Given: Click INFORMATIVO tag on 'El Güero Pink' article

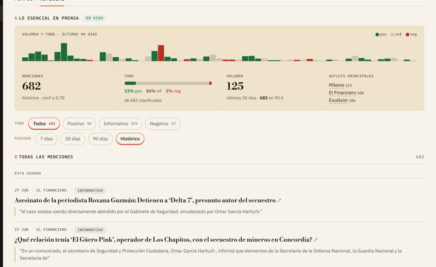Looking at the screenshot, I should pos(90,230).
